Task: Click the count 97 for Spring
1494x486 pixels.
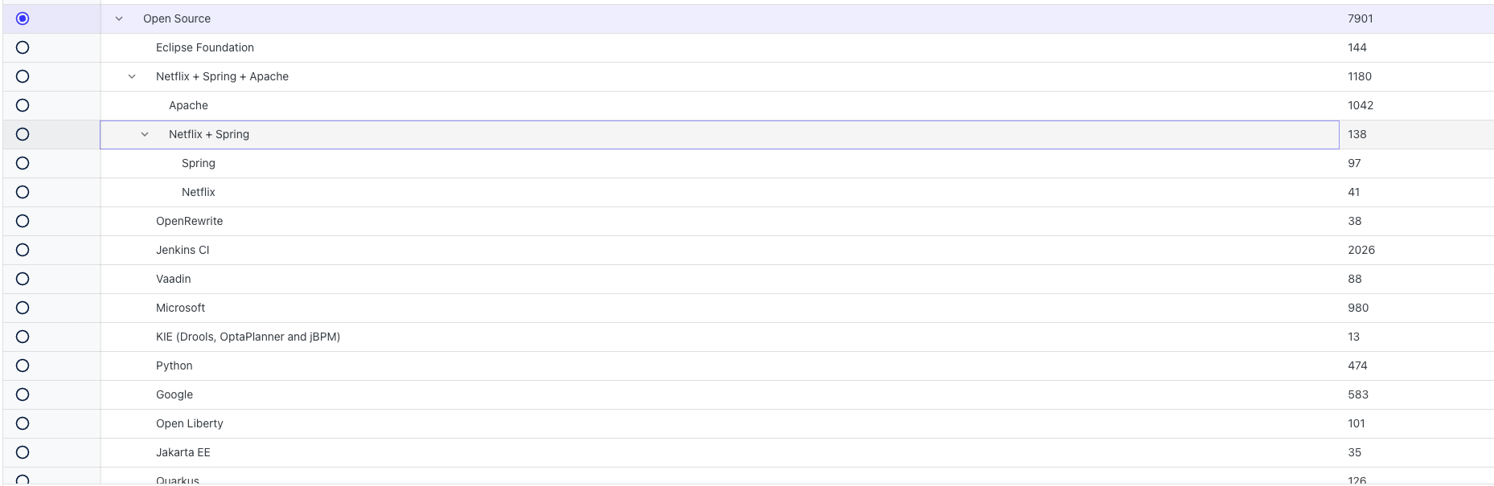Action: pos(1354,163)
